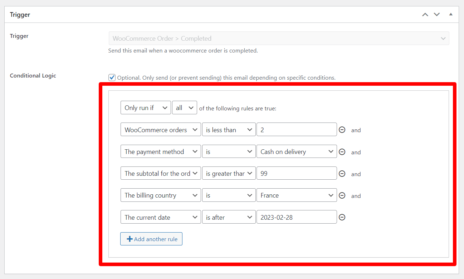Viewport: 464px width, 279px height.
Task: Open the is after operator dropdown
Action: click(x=229, y=217)
